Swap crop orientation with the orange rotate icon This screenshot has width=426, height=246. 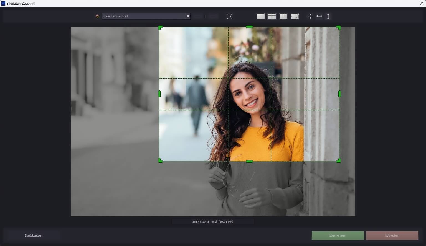pyautogui.click(x=97, y=16)
